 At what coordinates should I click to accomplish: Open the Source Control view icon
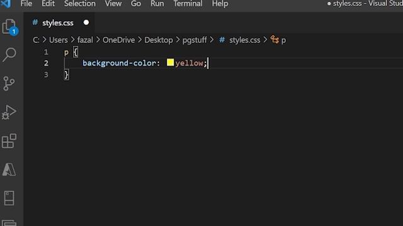coord(9,83)
